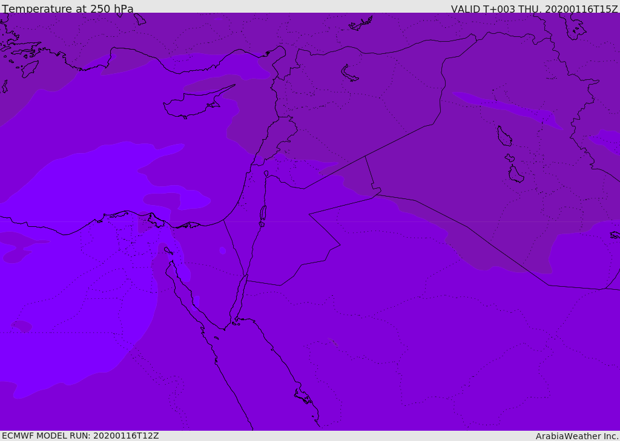Screen dimensions: 620x441
Task: Click the "ECMWF MODEL RUN" footer text
Action: point(80,436)
